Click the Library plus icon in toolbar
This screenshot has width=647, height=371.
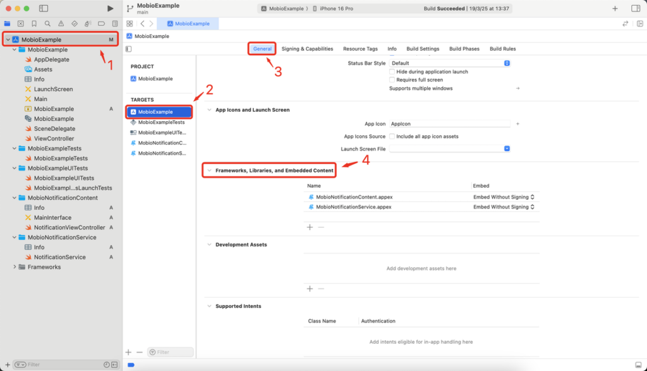click(615, 8)
